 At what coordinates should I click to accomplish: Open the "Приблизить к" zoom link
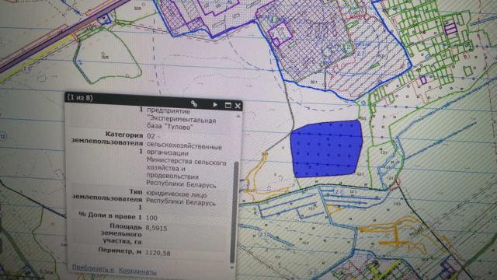(x=93, y=268)
